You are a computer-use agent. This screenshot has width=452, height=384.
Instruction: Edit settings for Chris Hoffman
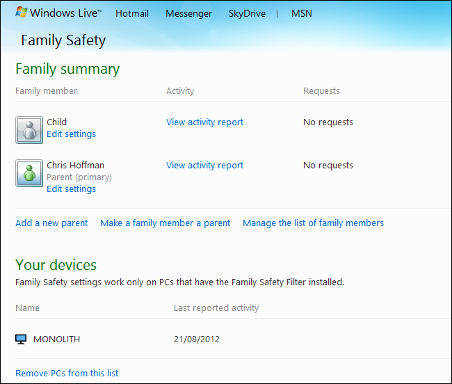71,189
